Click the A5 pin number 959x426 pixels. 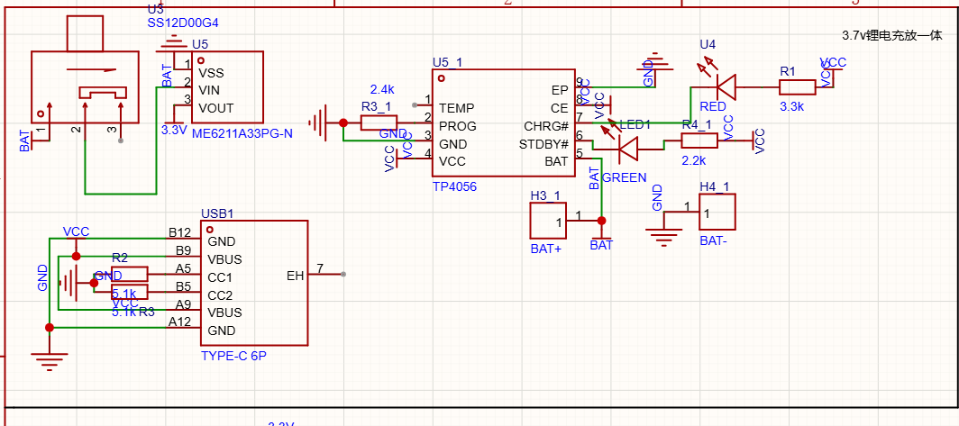coord(183,267)
